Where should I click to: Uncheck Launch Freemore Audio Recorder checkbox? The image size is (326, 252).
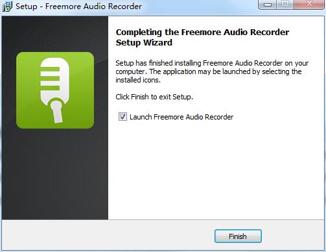point(122,117)
